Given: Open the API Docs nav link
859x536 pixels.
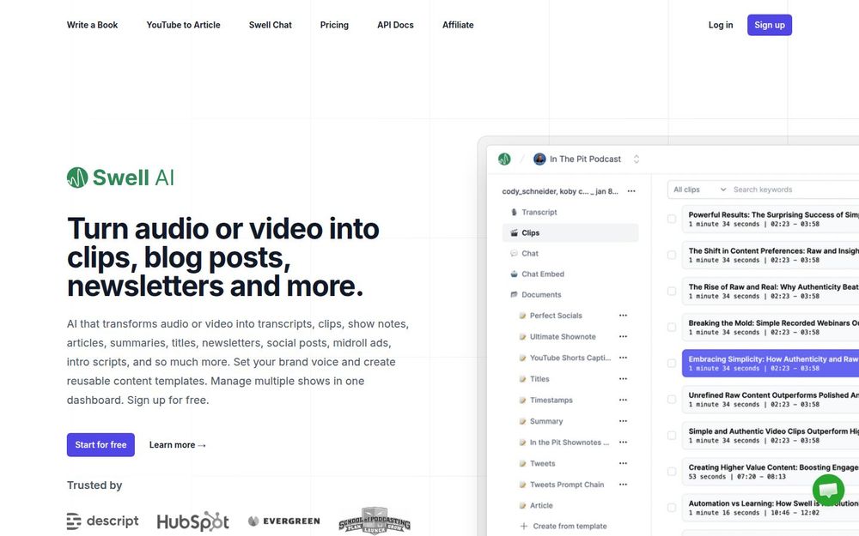Looking at the screenshot, I should click(395, 25).
